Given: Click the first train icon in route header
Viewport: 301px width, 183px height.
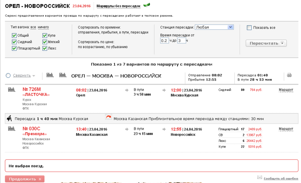Looking at the screenshot, I should tap(50, 75).
